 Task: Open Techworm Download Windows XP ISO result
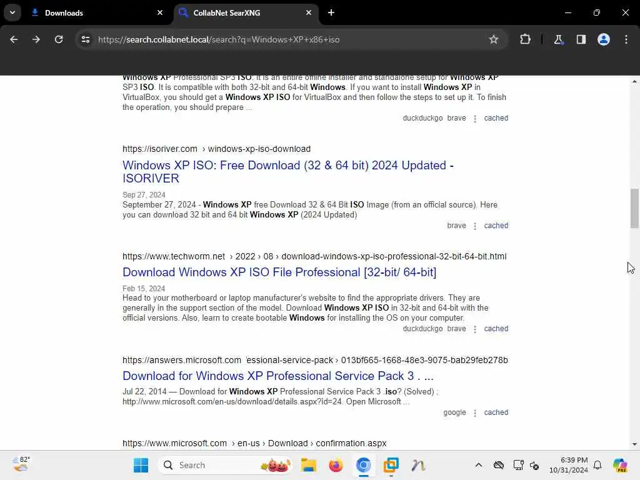click(279, 272)
